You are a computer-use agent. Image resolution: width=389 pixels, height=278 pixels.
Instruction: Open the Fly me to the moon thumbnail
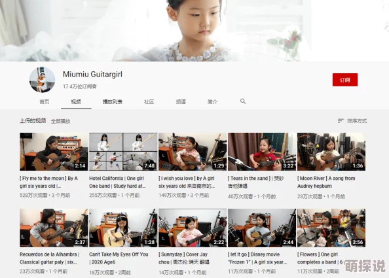coord(54,152)
